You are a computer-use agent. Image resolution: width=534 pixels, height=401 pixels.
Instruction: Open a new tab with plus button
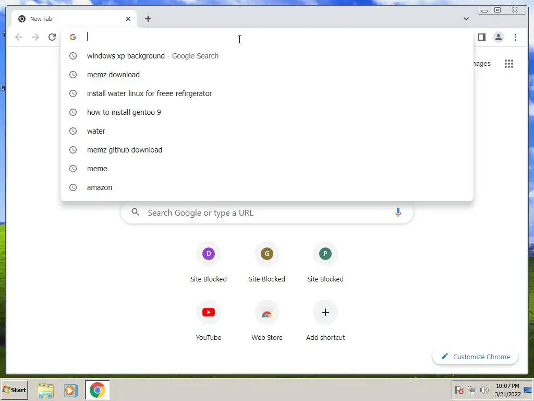[148, 19]
